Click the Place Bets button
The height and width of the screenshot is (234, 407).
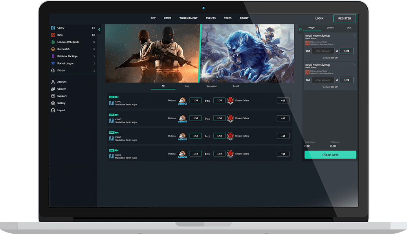pos(330,155)
